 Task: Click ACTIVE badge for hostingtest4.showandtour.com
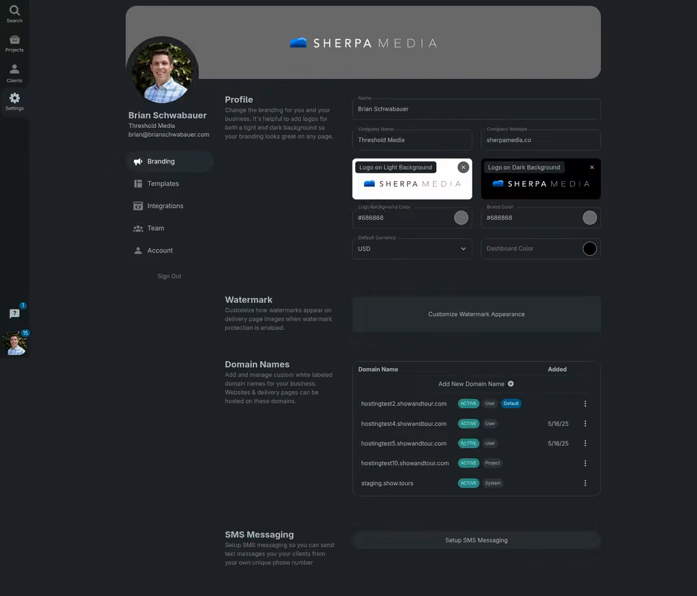[468, 424]
